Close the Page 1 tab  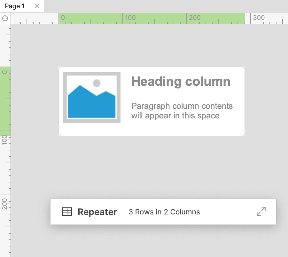coord(37,6)
